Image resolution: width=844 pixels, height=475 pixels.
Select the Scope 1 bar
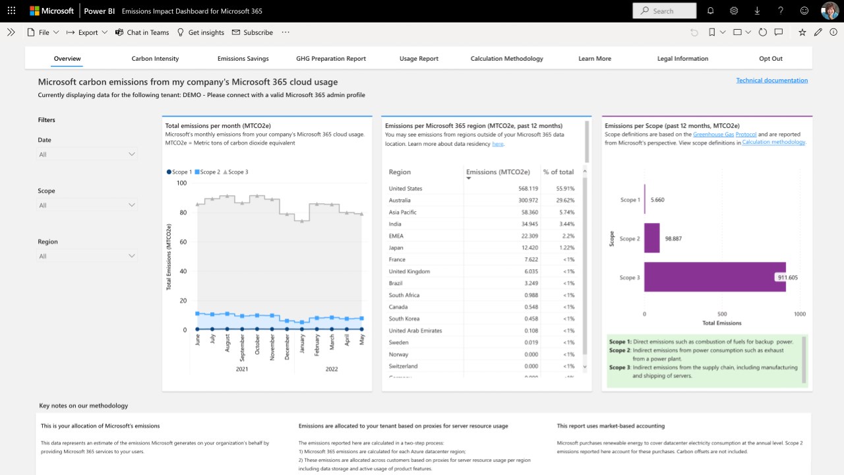(645, 199)
